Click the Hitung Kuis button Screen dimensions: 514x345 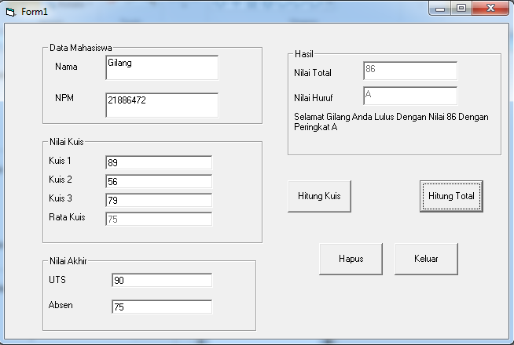(319, 196)
